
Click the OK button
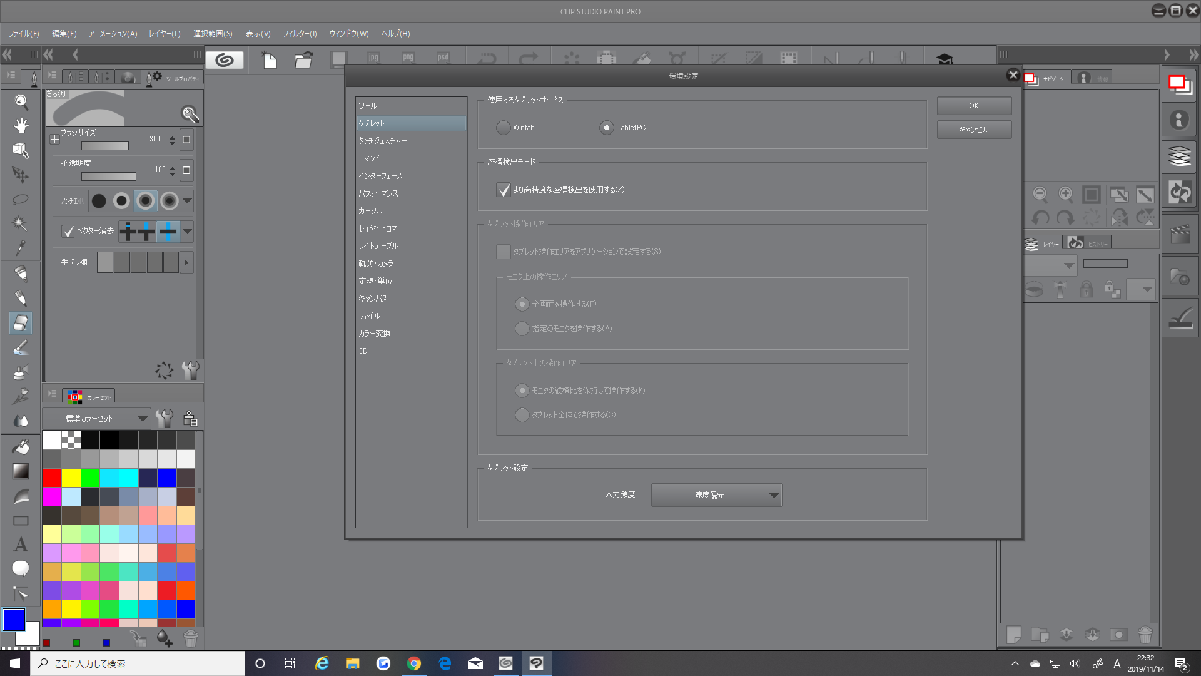[x=974, y=106]
